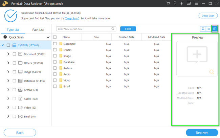Click the Archive type icon in the tree
Image resolution: width=220 pixels, height=138 pixels.
tap(20, 90)
